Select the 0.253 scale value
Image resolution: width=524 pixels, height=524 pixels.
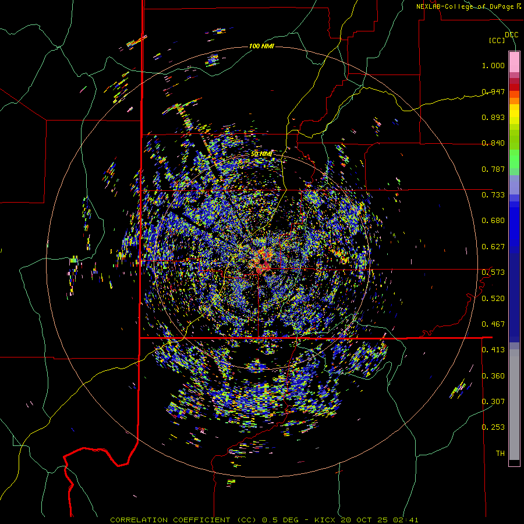[493, 427]
